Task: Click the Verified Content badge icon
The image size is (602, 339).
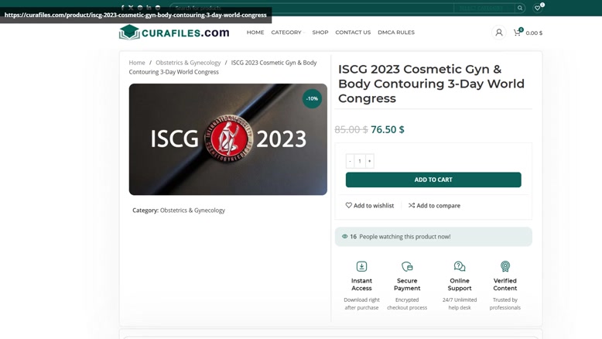Action: [505, 266]
